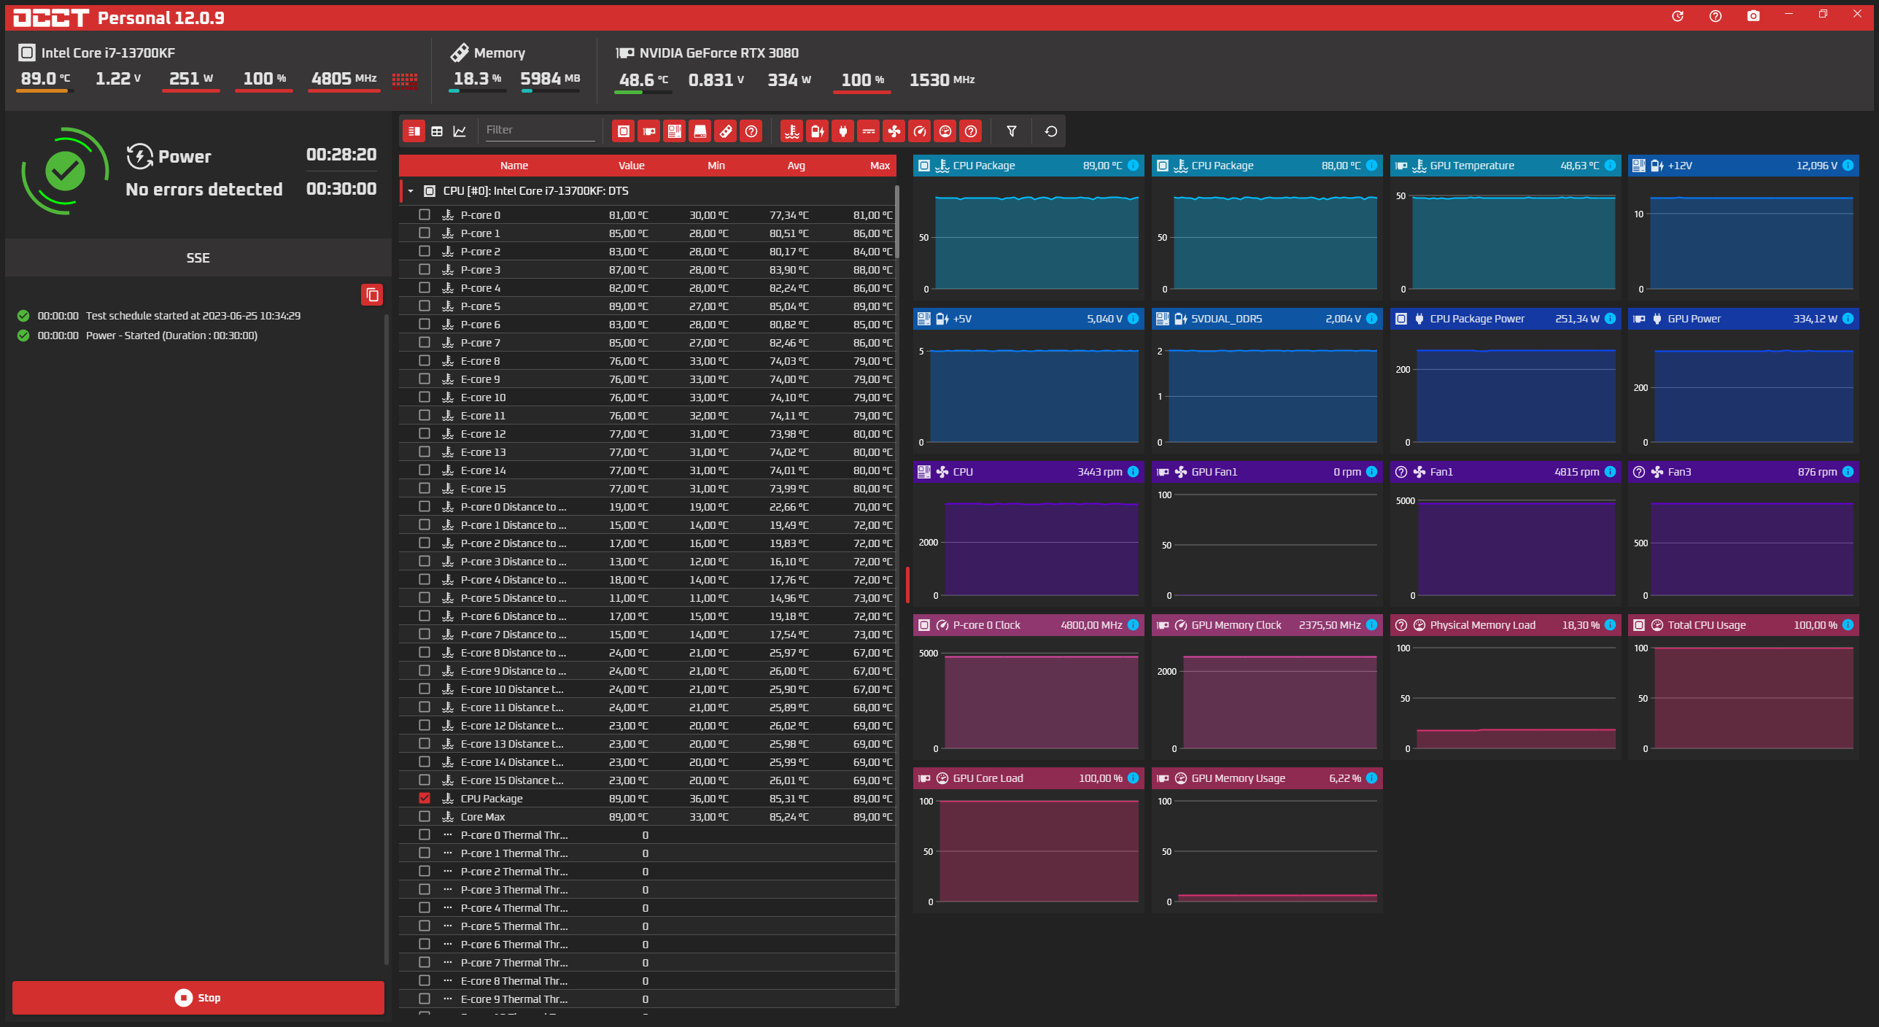The width and height of the screenshot is (1879, 1027).
Task: Click the sensor Filter text field
Action: pyautogui.click(x=539, y=131)
